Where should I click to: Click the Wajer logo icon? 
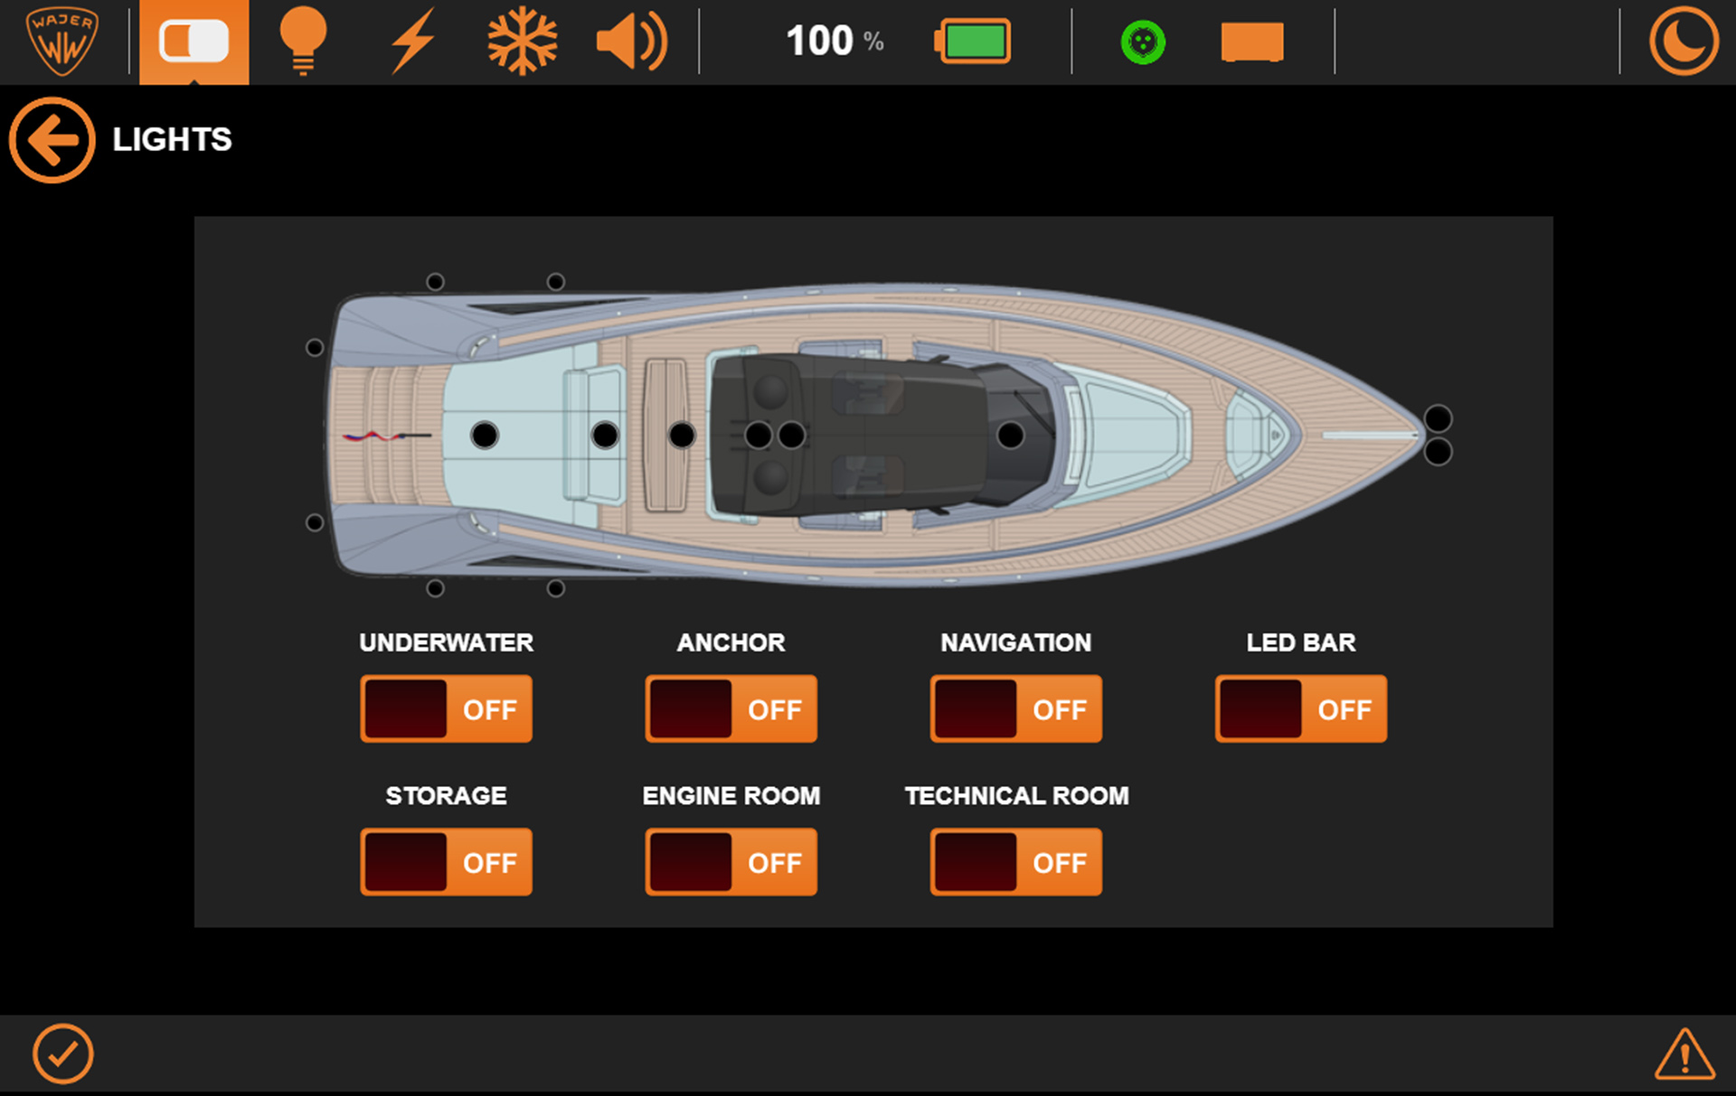[x=62, y=42]
